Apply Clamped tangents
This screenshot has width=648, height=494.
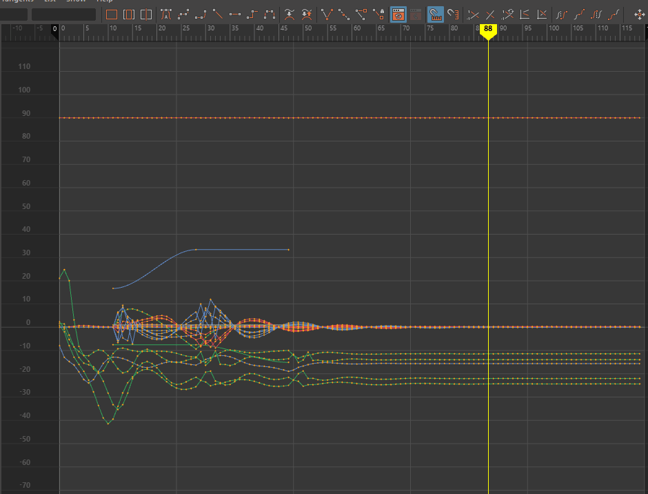[x=201, y=15]
